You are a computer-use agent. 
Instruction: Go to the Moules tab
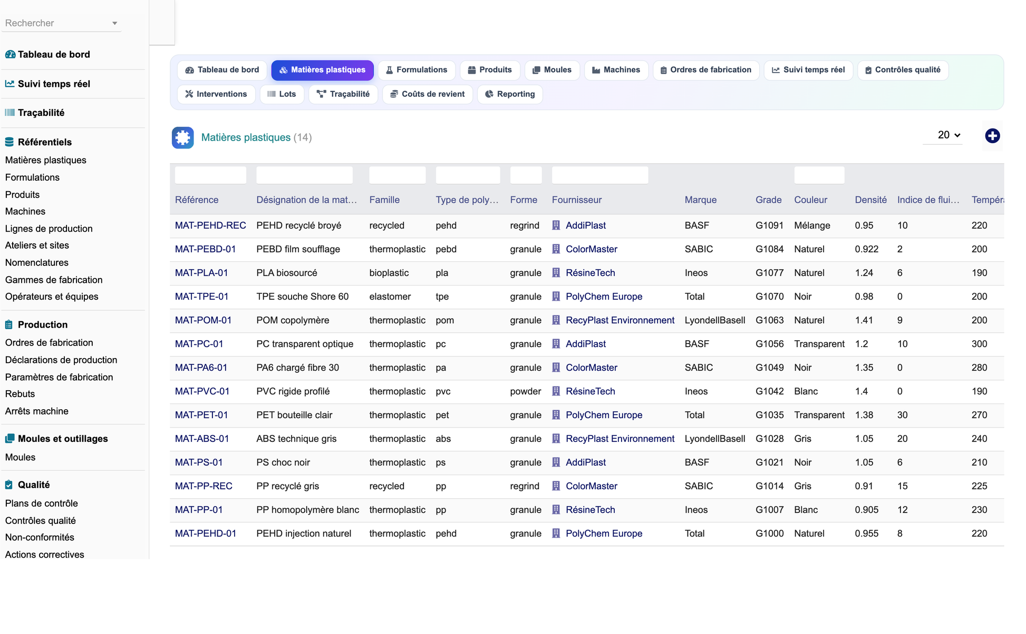552,70
